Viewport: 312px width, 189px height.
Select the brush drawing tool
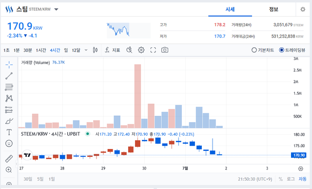(x=9, y=121)
